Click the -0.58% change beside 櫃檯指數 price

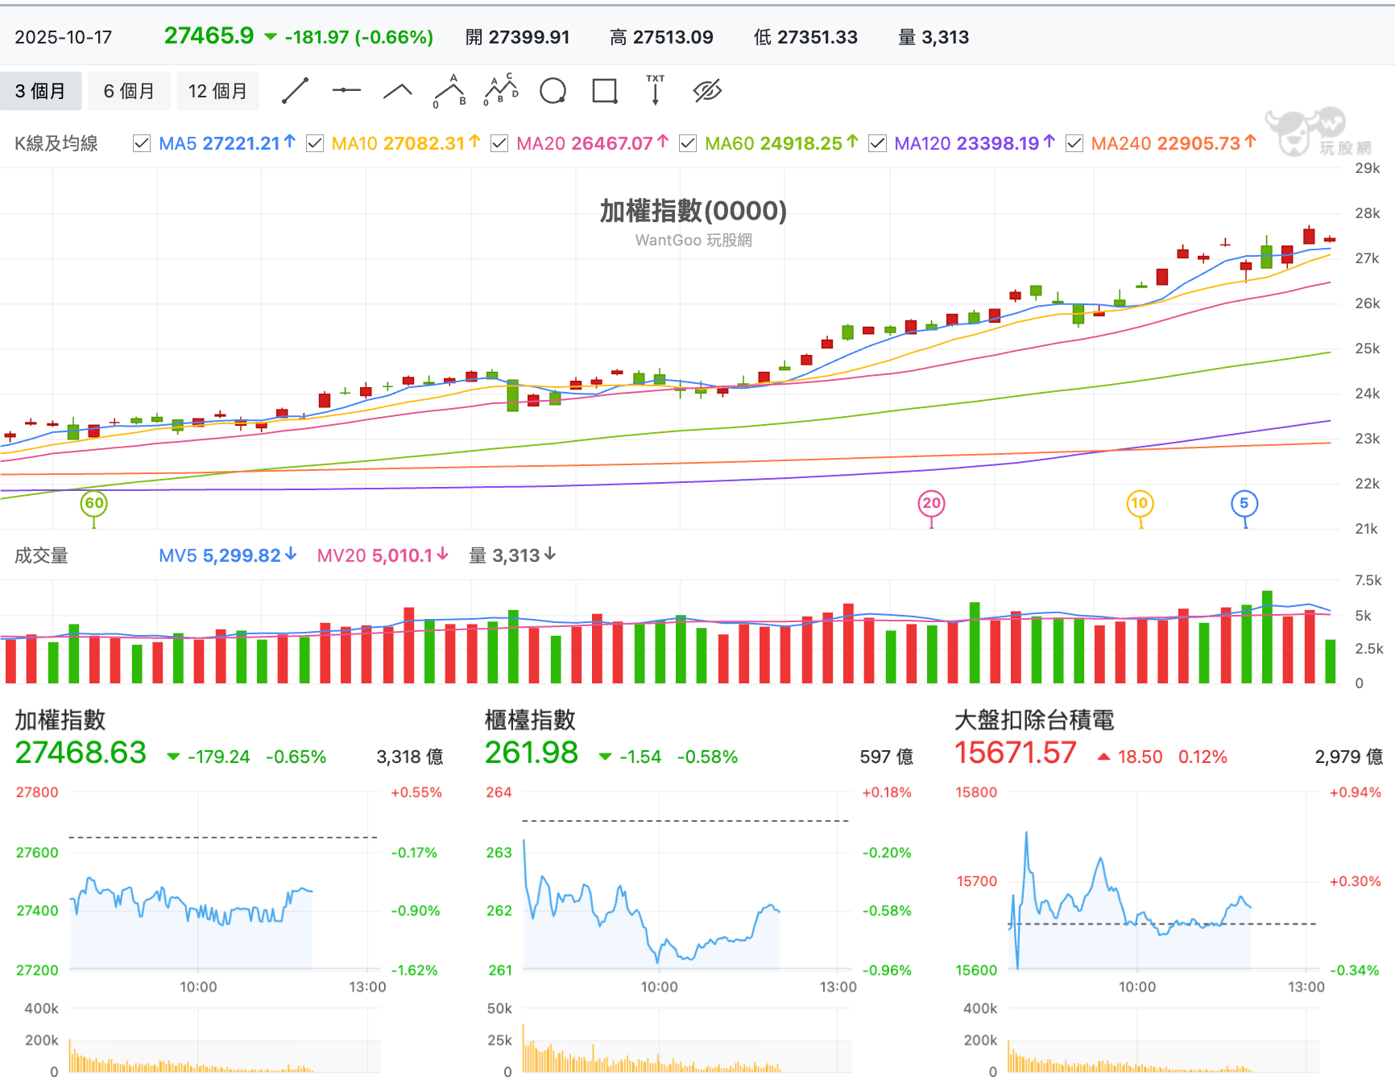[708, 757]
